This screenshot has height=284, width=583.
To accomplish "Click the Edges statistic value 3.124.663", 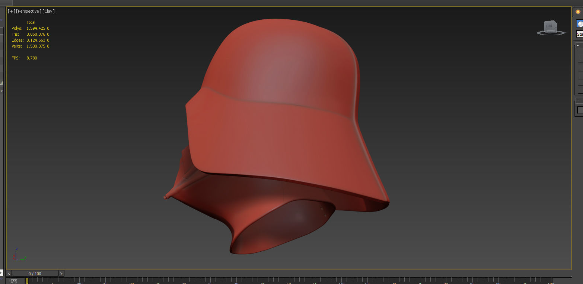I will pyautogui.click(x=36, y=40).
